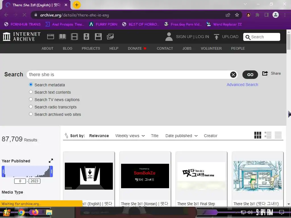Image resolution: width=291 pixels, height=218 pixels.
Task: Open the DONATE menu item
Action: click(137, 48)
